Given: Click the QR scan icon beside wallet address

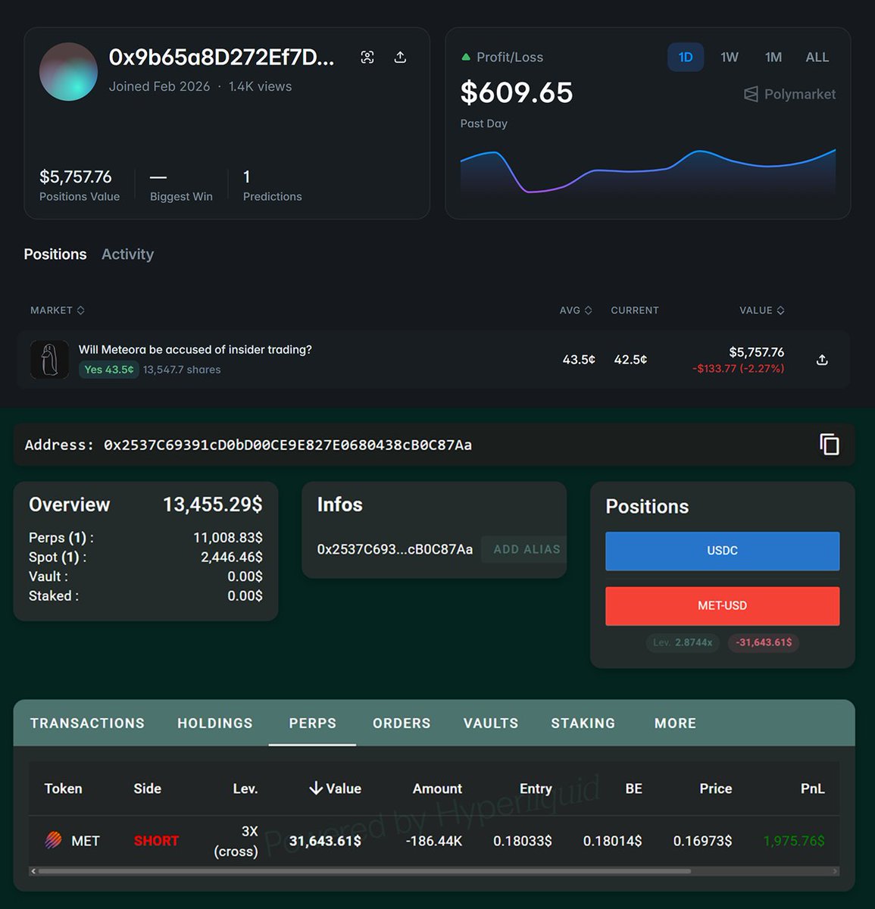Looking at the screenshot, I should click(x=367, y=58).
